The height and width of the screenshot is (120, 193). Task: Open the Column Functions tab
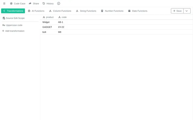(60, 11)
